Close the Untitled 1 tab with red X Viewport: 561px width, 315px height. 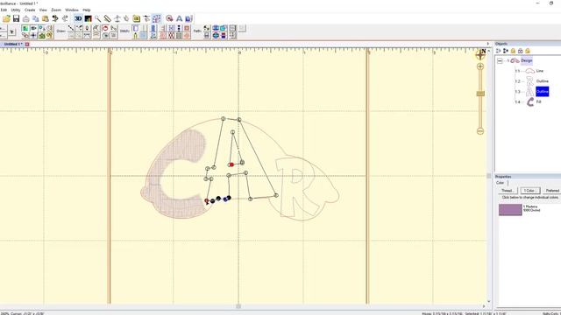(x=27, y=45)
